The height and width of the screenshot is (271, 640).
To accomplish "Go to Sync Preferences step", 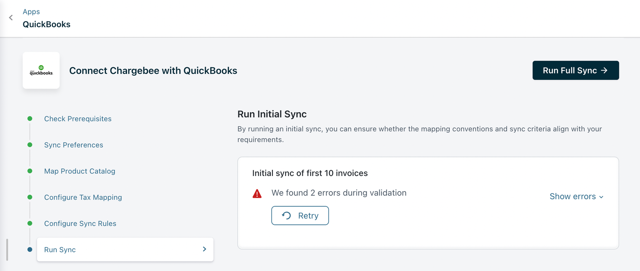I will (74, 145).
